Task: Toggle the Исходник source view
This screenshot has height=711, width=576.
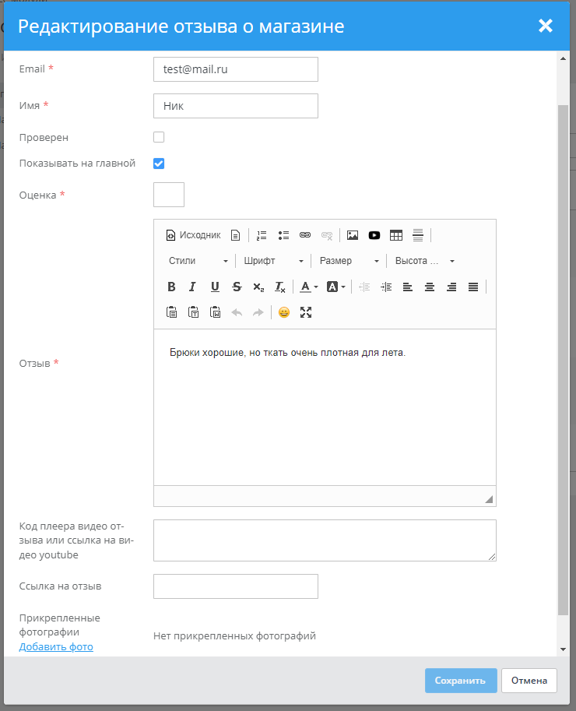Action: 193,235
